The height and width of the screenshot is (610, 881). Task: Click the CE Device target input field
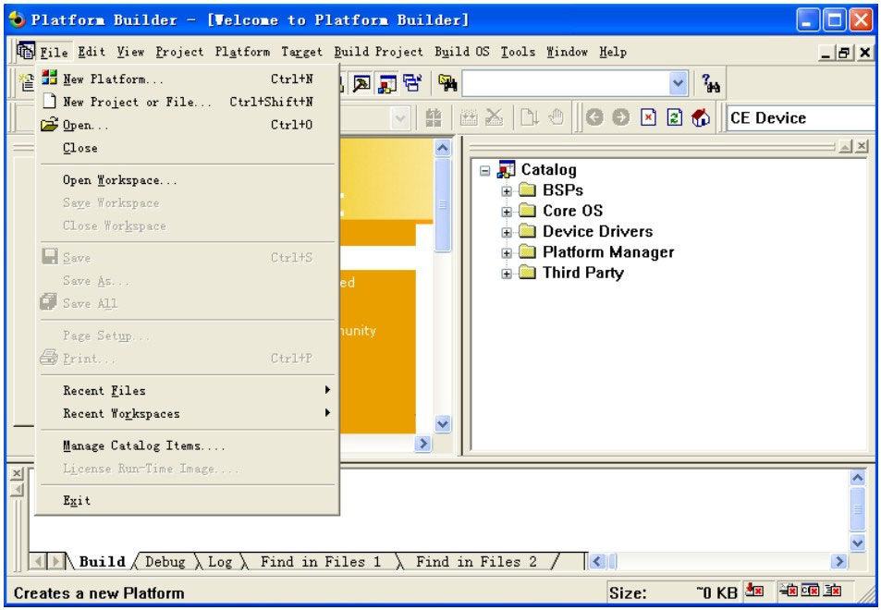800,118
